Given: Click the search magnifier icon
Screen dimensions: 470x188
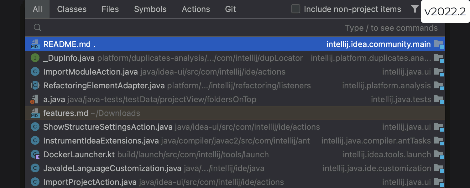Looking at the screenshot, I should click(x=38, y=28).
